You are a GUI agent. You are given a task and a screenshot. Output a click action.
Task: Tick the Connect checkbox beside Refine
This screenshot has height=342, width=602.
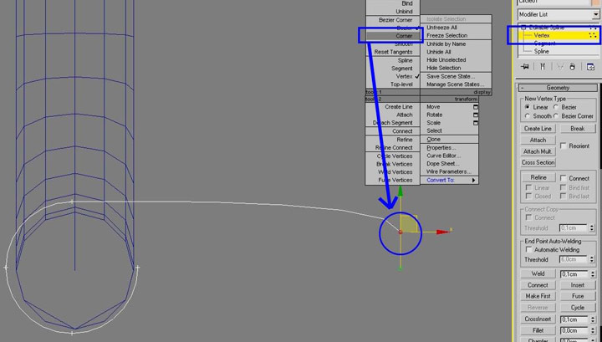[564, 178]
